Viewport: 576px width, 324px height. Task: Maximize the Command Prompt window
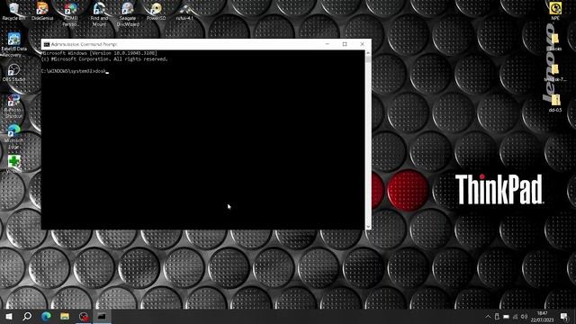pyautogui.click(x=345, y=44)
